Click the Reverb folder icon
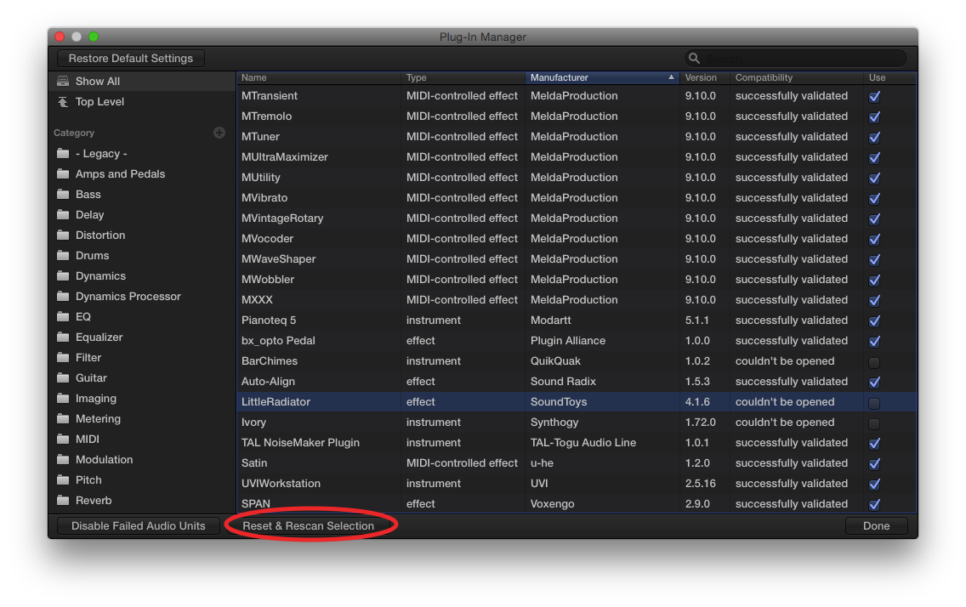The width and height of the screenshot is (966, 607). pos(63,500)
